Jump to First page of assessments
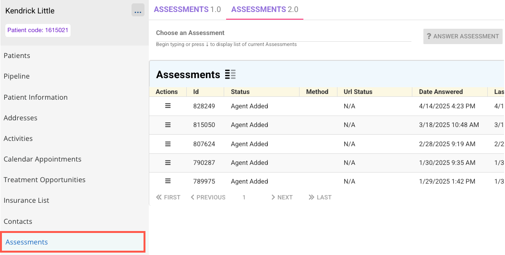 (168, 197)
